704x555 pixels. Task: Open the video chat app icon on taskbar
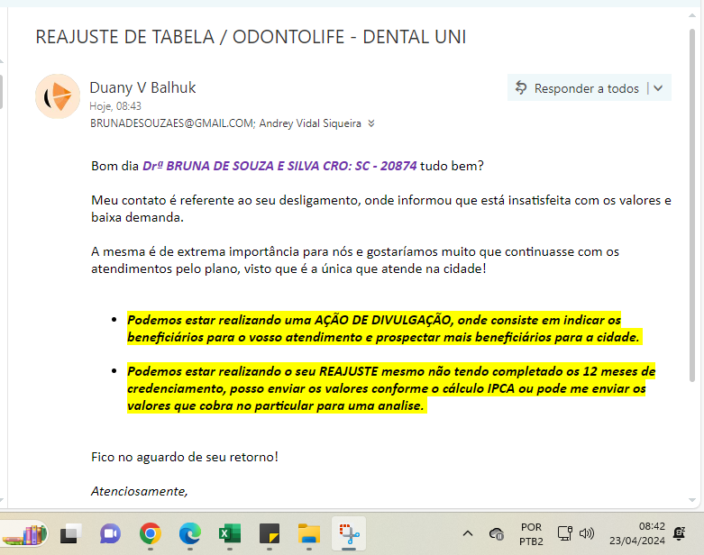[x=111, y=534]
